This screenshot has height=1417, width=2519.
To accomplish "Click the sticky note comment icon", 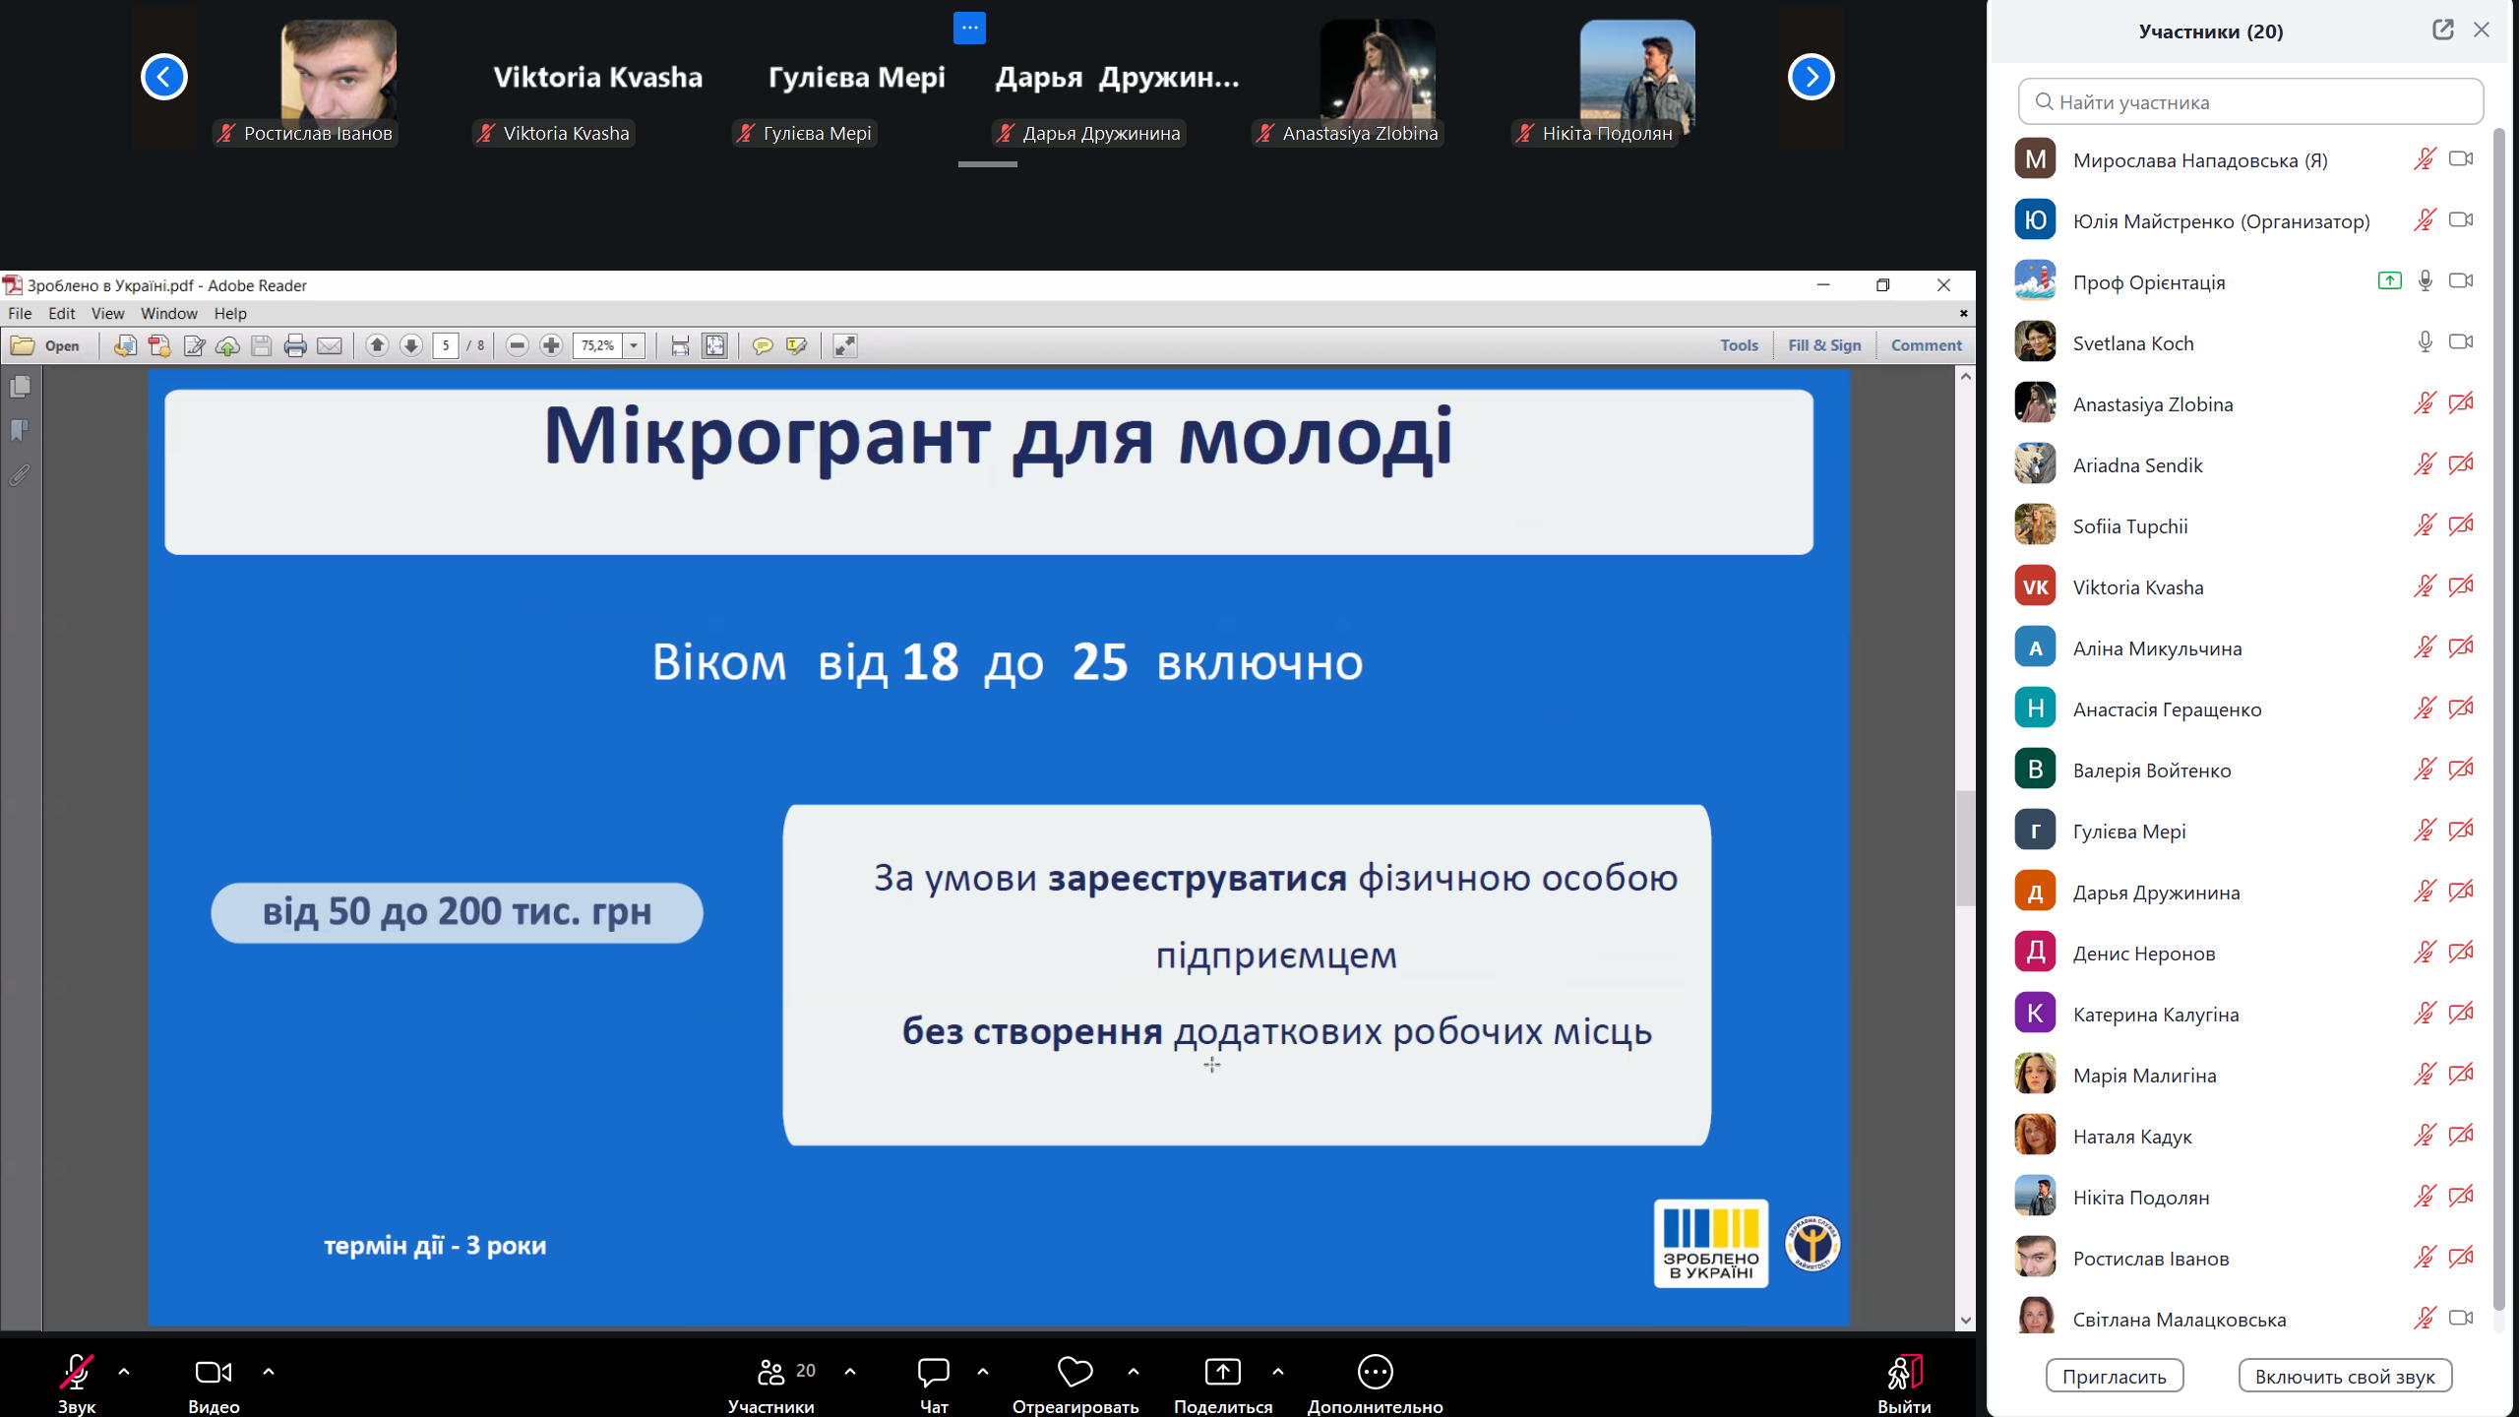I will point(762,345).
